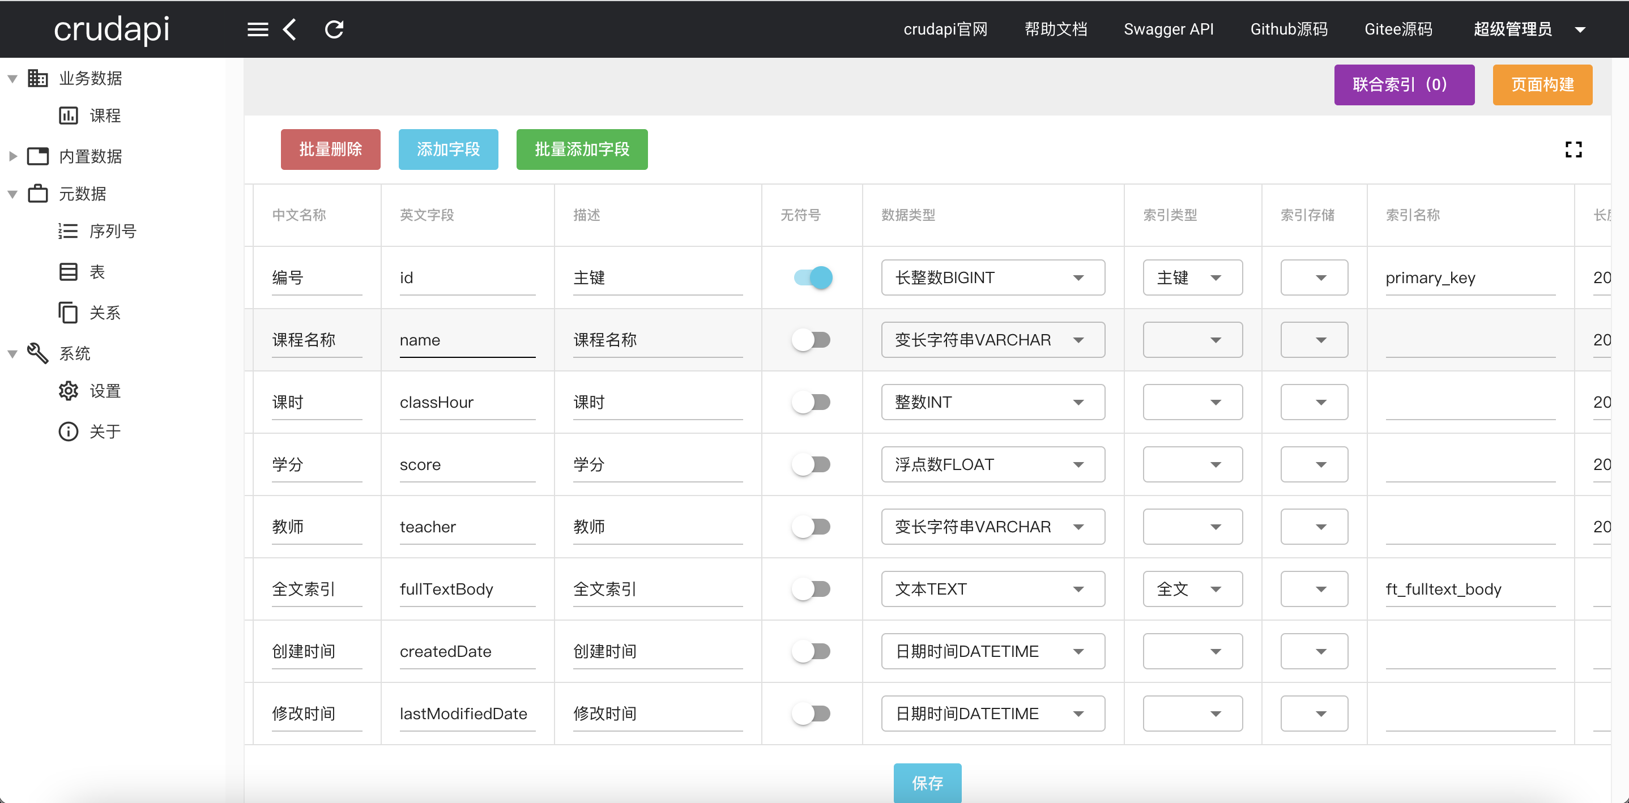
Task: Click the teacher English field input
Action: 467,527
